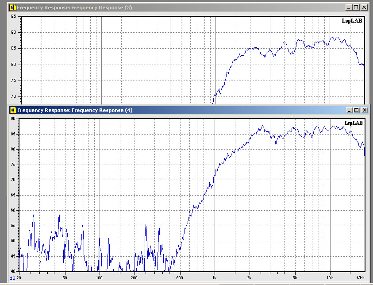Click the 100 Hz frequency axis label

(x=99, y=278)
